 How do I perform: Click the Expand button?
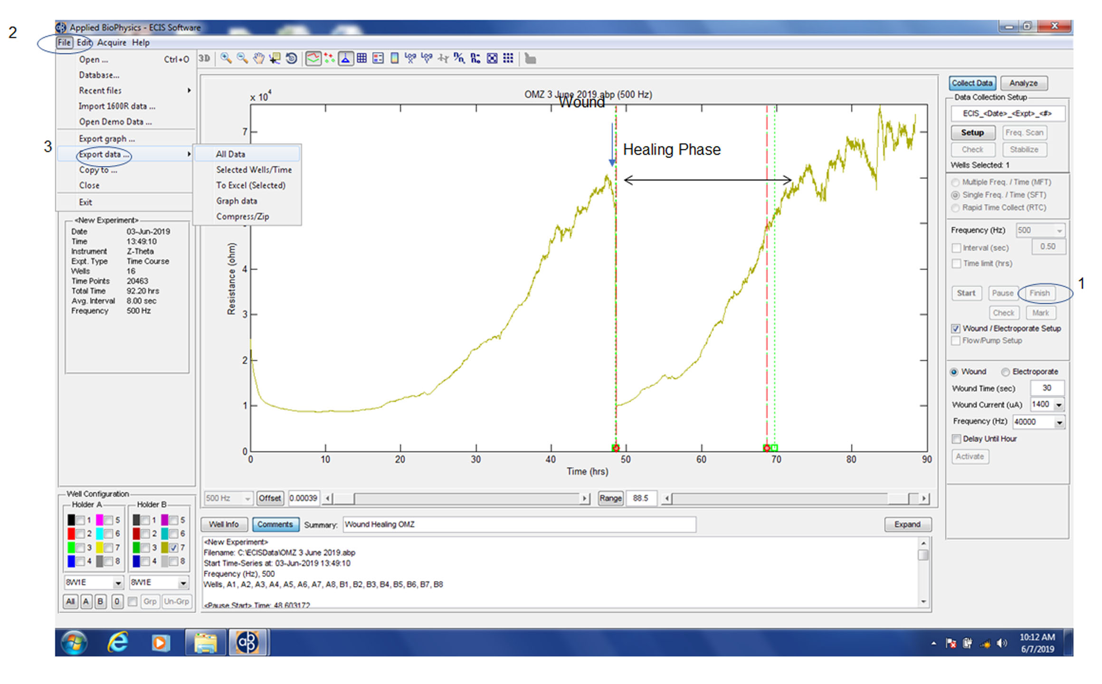click(907, 524)
